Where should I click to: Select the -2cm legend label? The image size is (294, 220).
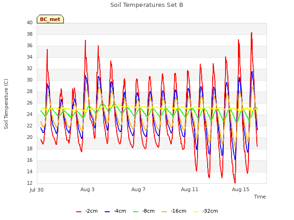(x=91, y=211)
